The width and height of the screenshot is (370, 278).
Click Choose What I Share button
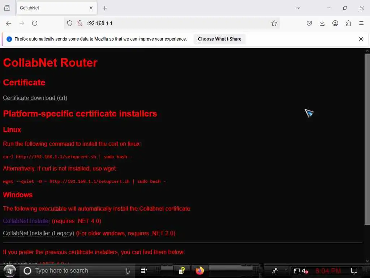click(x=219, y=39)
